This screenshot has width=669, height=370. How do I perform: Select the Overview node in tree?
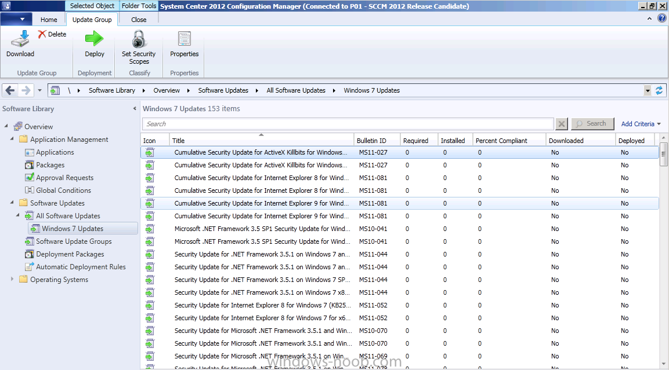(38, 126)
